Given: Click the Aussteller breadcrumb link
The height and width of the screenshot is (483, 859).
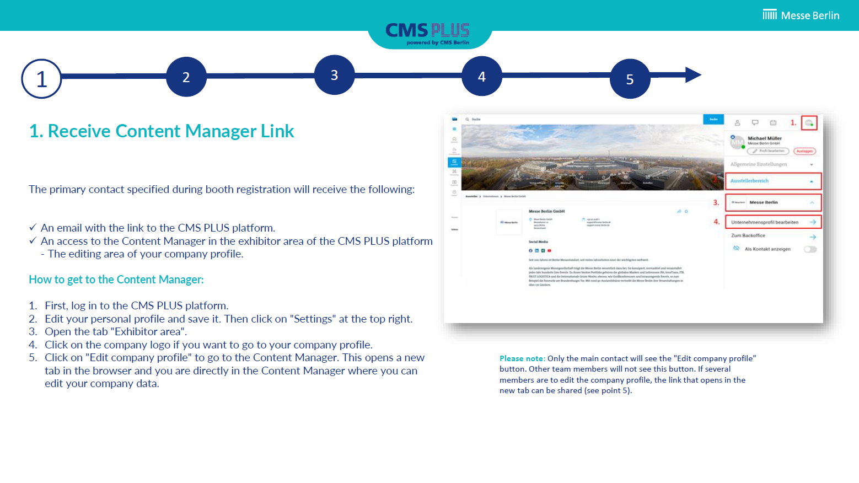Looking at the screenshot, I should click(471, 196).
